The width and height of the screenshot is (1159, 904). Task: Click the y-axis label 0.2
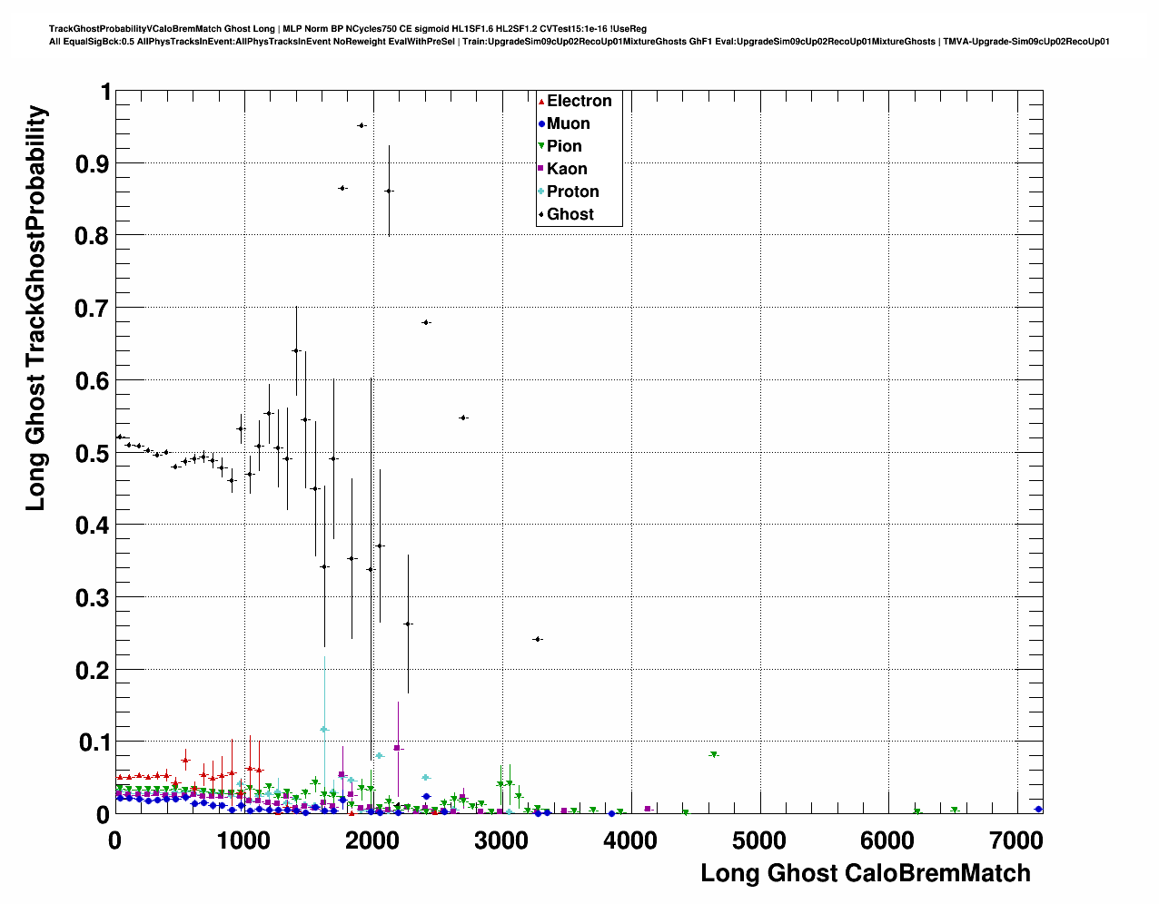(x=94, y=670)
